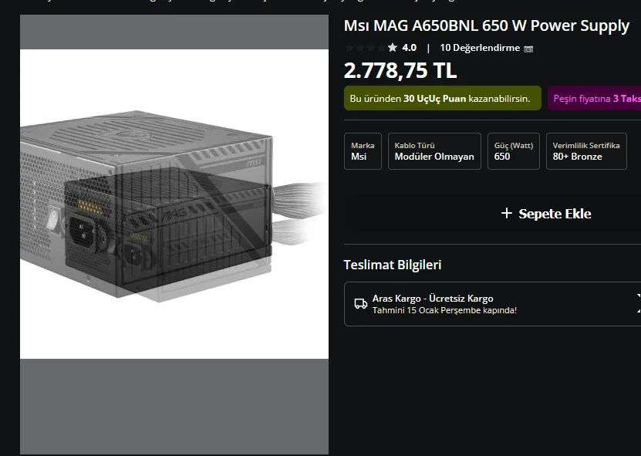Click the first dimmed star in rating

point(349,47)
